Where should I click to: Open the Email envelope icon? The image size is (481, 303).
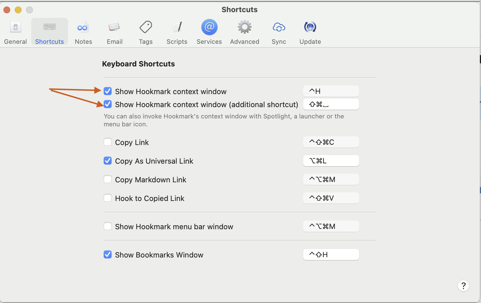point(114,27)
